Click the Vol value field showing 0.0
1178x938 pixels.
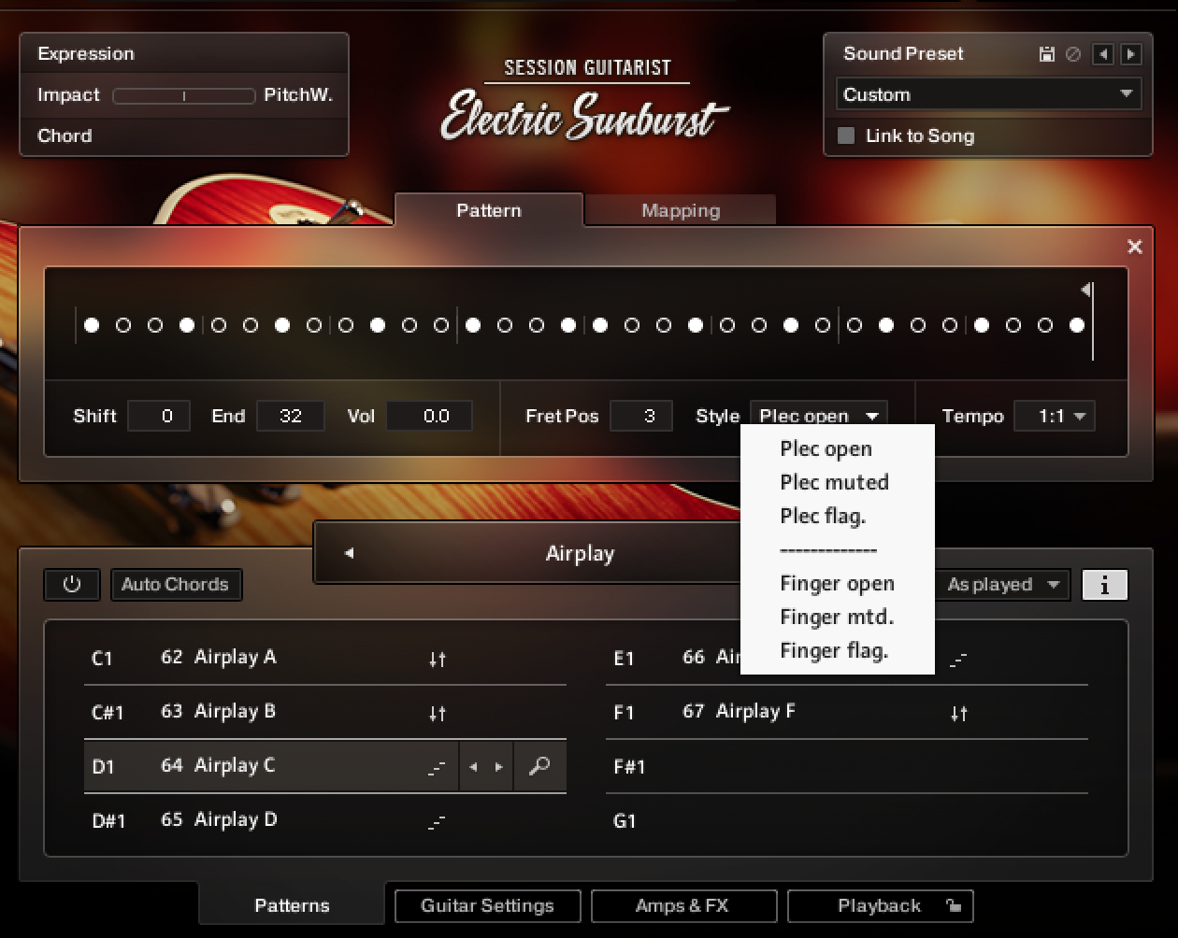pyautogui.click(x=429, y=416)
